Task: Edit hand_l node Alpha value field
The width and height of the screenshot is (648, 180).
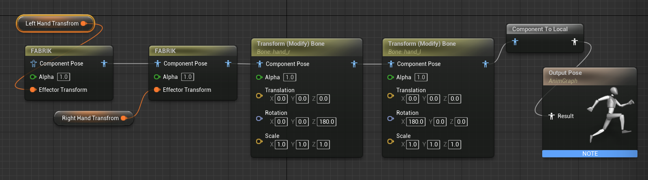Action: click(421, 77)
